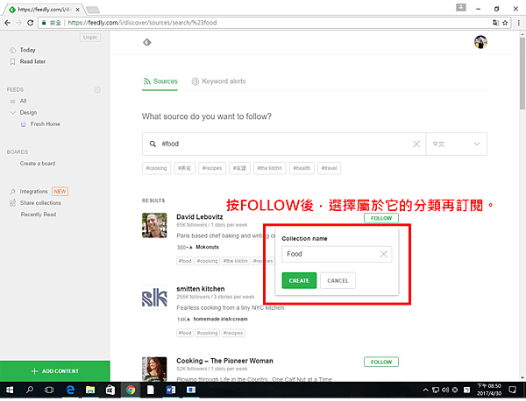Select the #the kitchn suggested tag
Viewport: 526px width, 401px height.
coord(270,168)
